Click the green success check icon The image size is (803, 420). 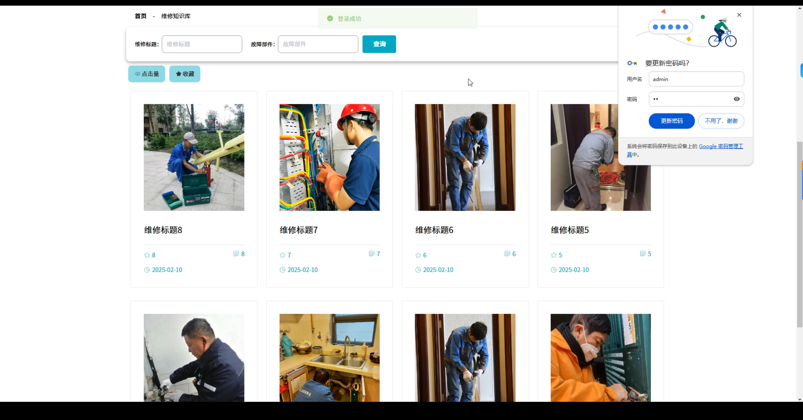(x=330, y=18)
